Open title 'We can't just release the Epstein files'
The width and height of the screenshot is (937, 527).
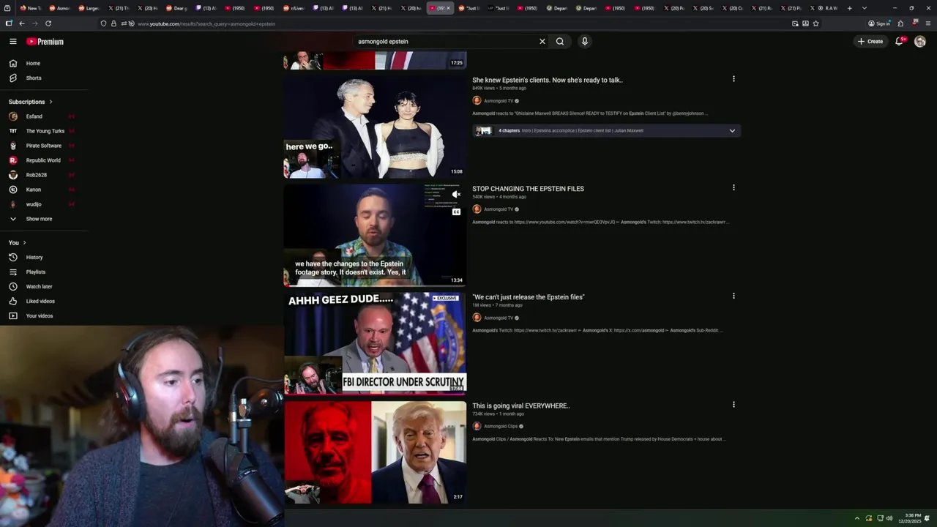click(x=528, y=297)
